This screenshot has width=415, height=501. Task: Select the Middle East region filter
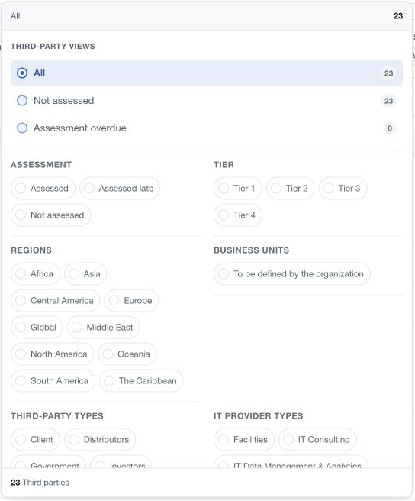tap(104, 327)
